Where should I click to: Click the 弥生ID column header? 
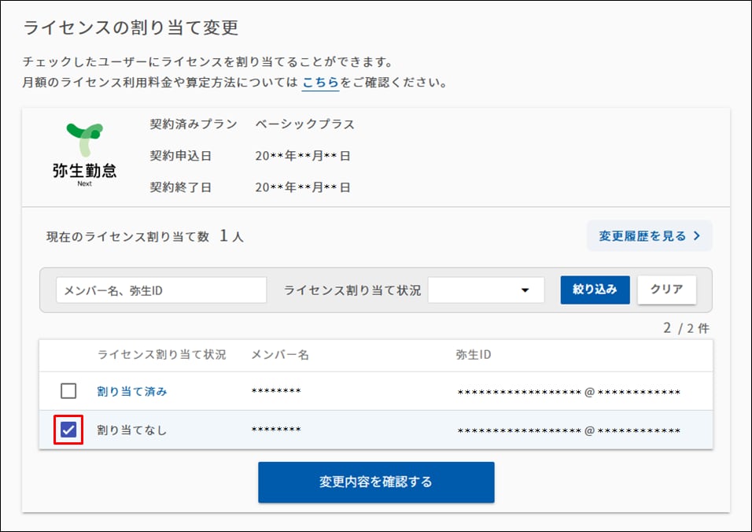click(x=474, y=355)
